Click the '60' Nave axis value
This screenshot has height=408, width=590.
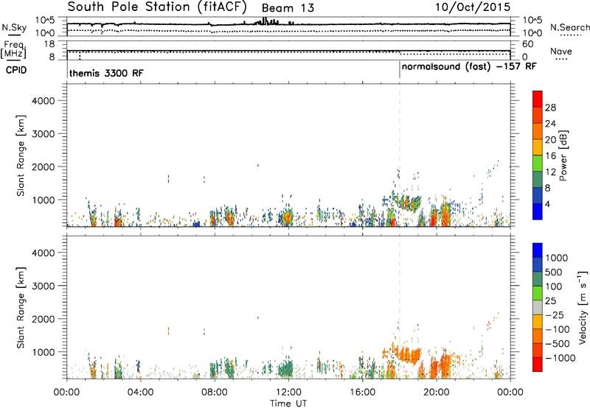click(528, 44)
